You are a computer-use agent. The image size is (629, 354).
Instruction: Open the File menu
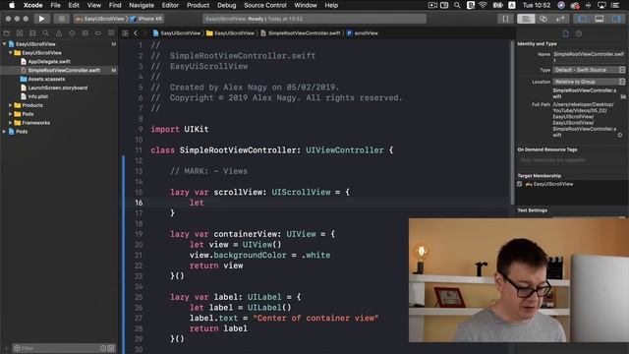coord(55,5)
